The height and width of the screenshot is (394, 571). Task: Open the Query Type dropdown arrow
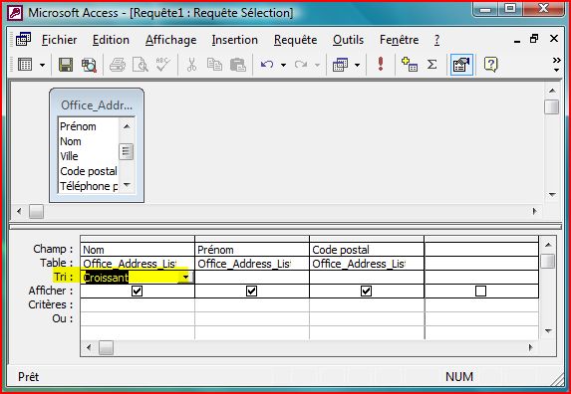[x=357, y=65]
